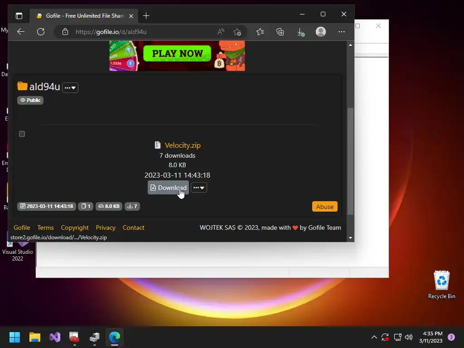Open Velocity.zip more options dropdown
Viewport: 464px width, 348px height.
[199, 188]
